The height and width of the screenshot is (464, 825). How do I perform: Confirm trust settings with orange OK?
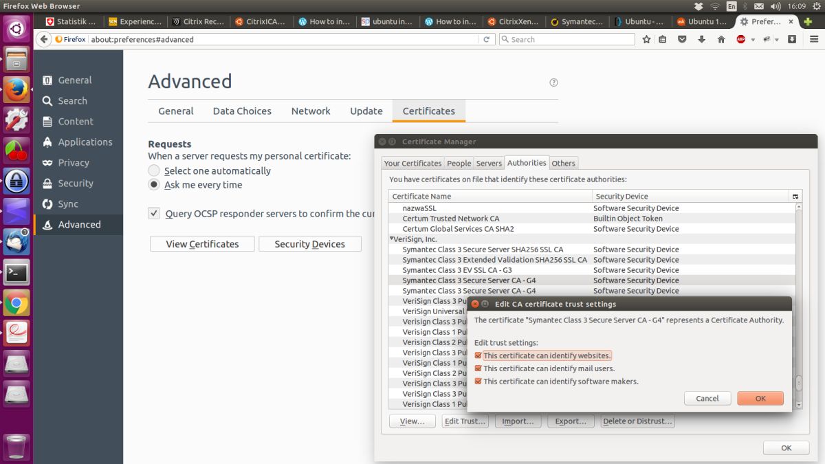760,398
